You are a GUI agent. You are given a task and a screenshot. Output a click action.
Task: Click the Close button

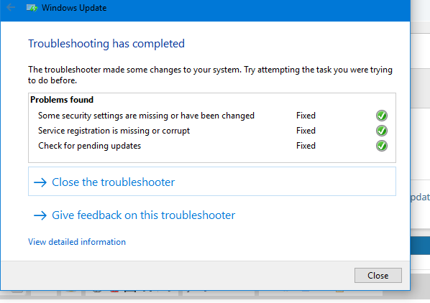378,275
